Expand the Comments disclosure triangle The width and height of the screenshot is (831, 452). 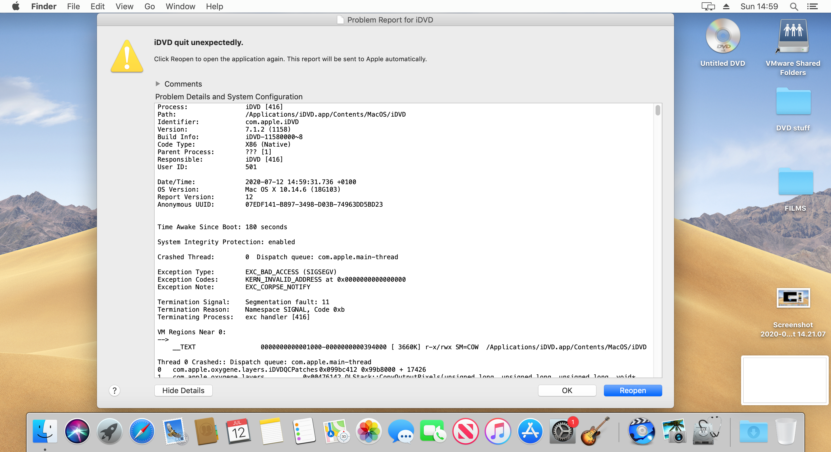pyautogui.click(x=158, y=84)
